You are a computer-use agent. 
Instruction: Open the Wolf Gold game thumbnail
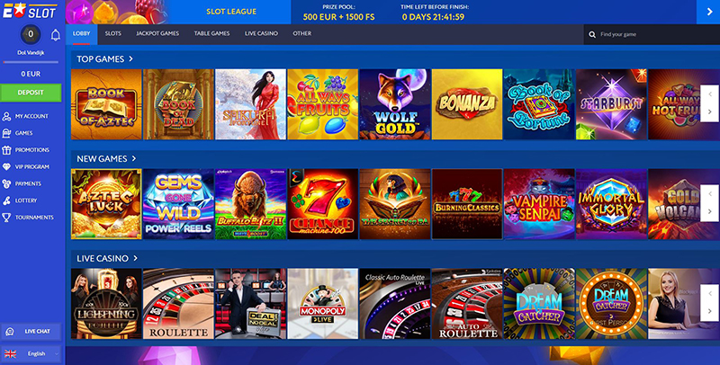pyautogui.click(x=395, y=104)
